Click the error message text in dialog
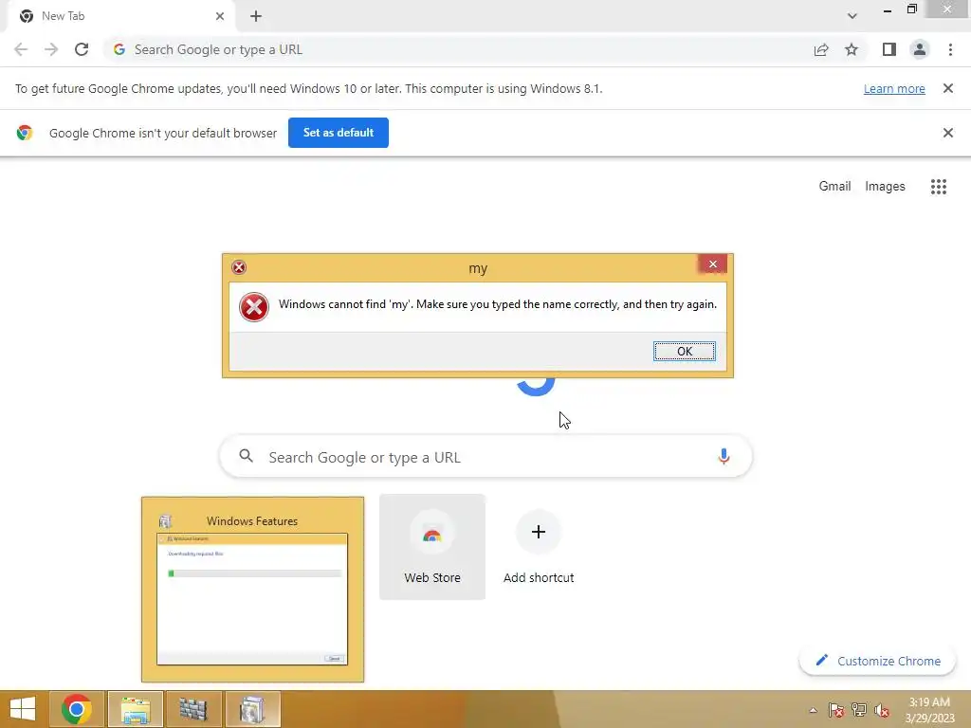971x728 pixels. coord(497,304)
